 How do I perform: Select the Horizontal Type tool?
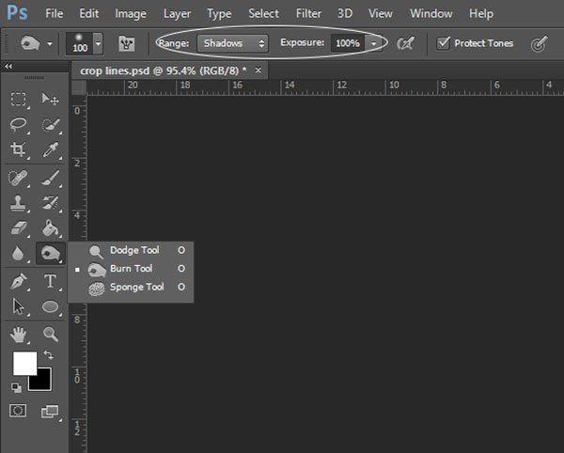coord(50,282)
